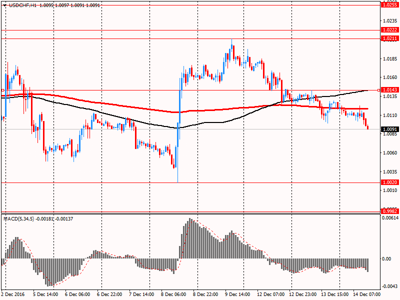This screenshot has height=300, width=400.
Task: Click the 1.0185 price scale value
Action: tap(389, 59)
